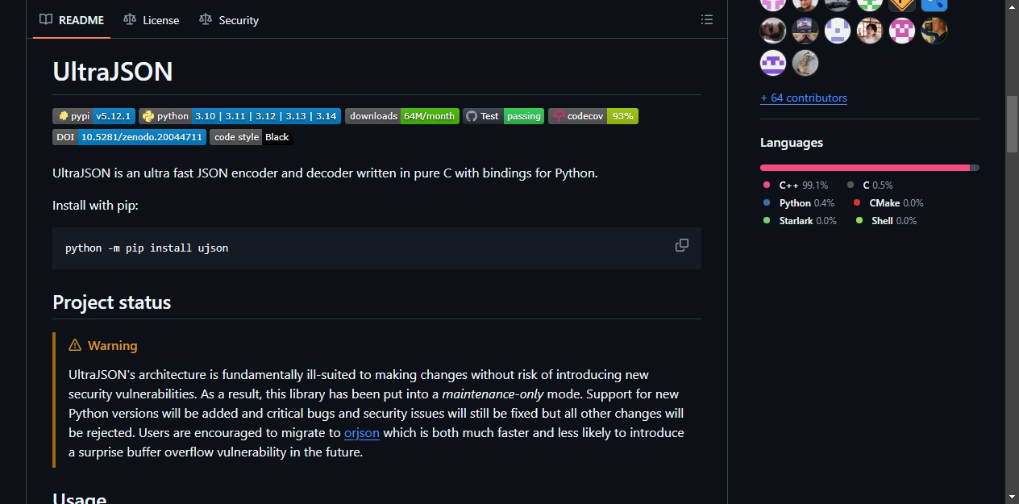Click the page scrollbar down arrow
The height and width of the screenshot is (504, 1019).
coord(1012,496)
